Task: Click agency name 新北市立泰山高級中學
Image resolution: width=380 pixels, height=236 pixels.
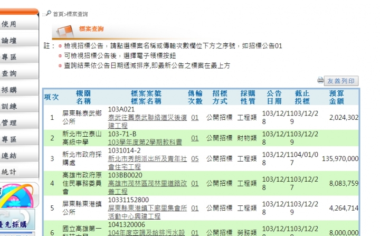Action: tap(82, 138)
